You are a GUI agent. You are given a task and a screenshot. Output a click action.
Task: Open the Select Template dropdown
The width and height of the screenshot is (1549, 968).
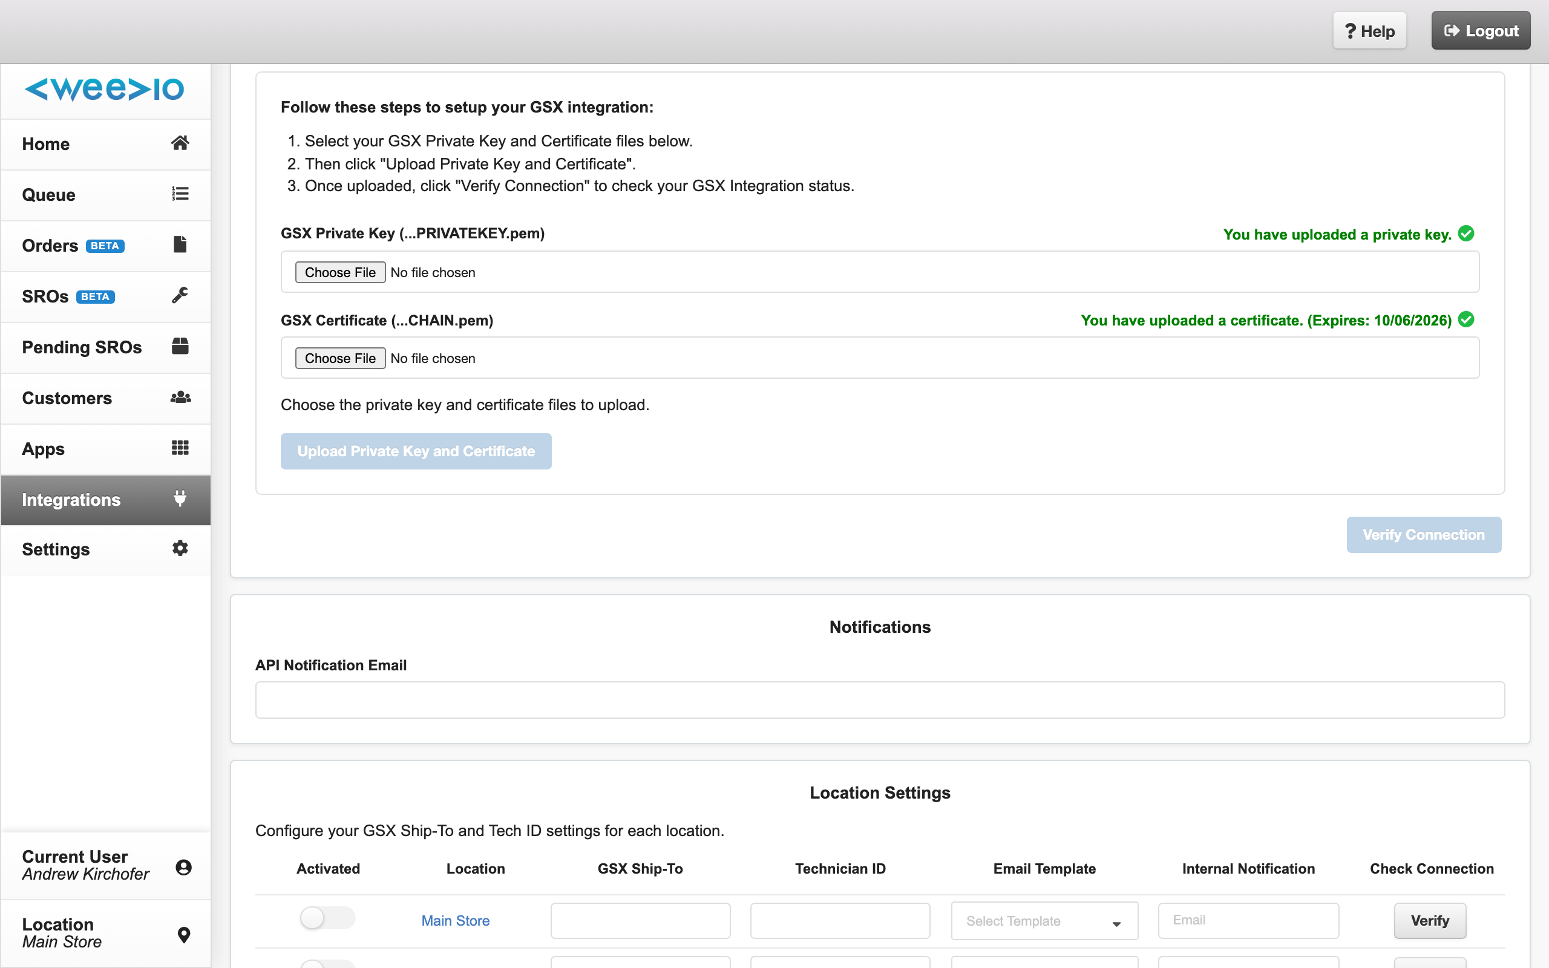(x=1044, y=921)
